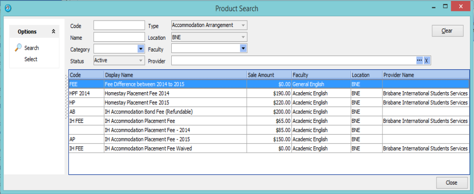Collapse the Options panel chevron
The image size is (474, 194).
coord(54,31)
